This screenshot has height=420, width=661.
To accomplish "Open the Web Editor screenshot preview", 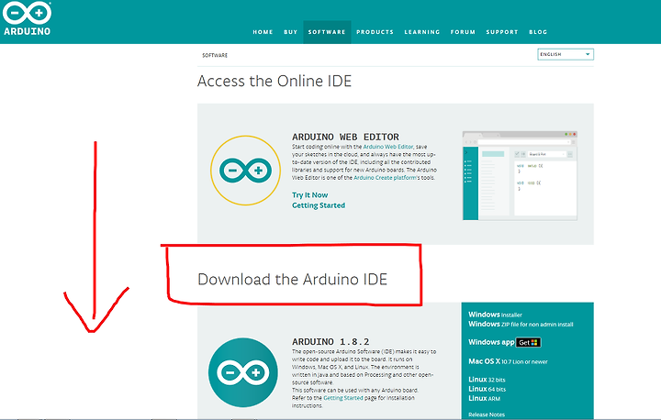I will pyautogui.click(x=520, y=176).
